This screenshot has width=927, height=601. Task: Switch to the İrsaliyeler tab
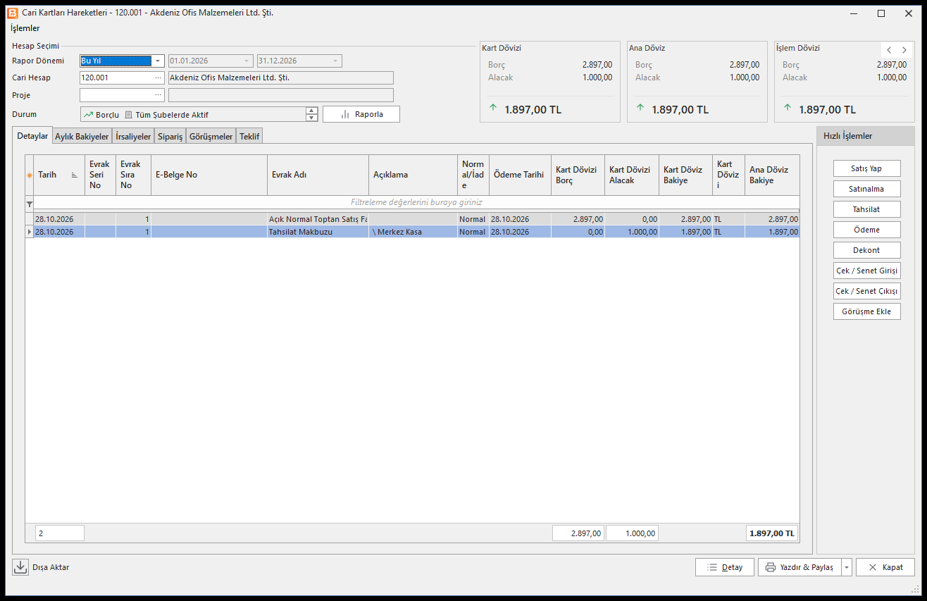pos(133,137)
